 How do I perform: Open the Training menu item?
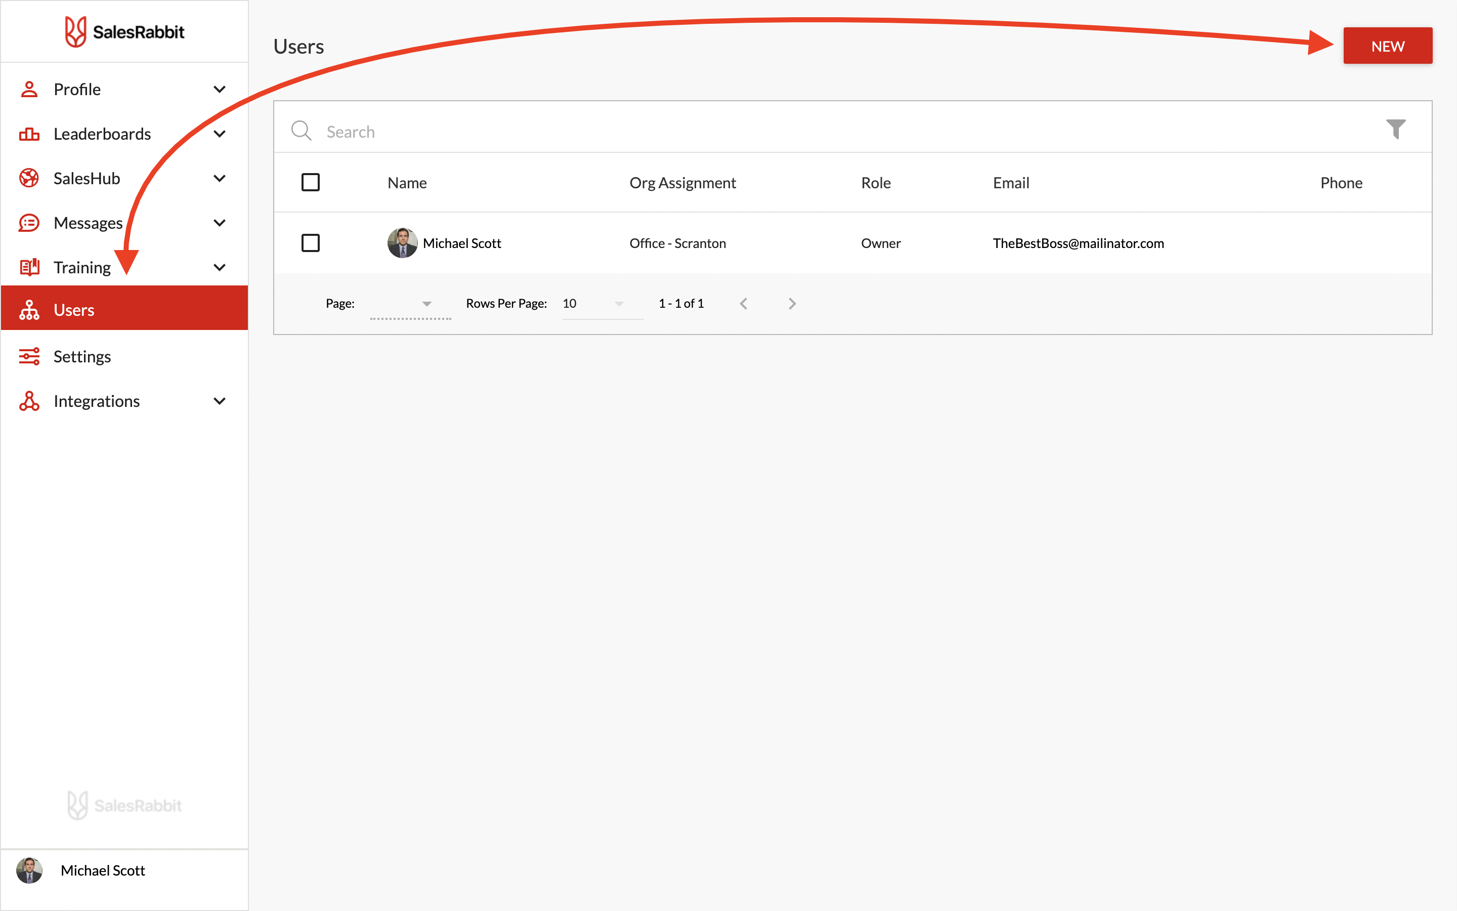[124, 267]
